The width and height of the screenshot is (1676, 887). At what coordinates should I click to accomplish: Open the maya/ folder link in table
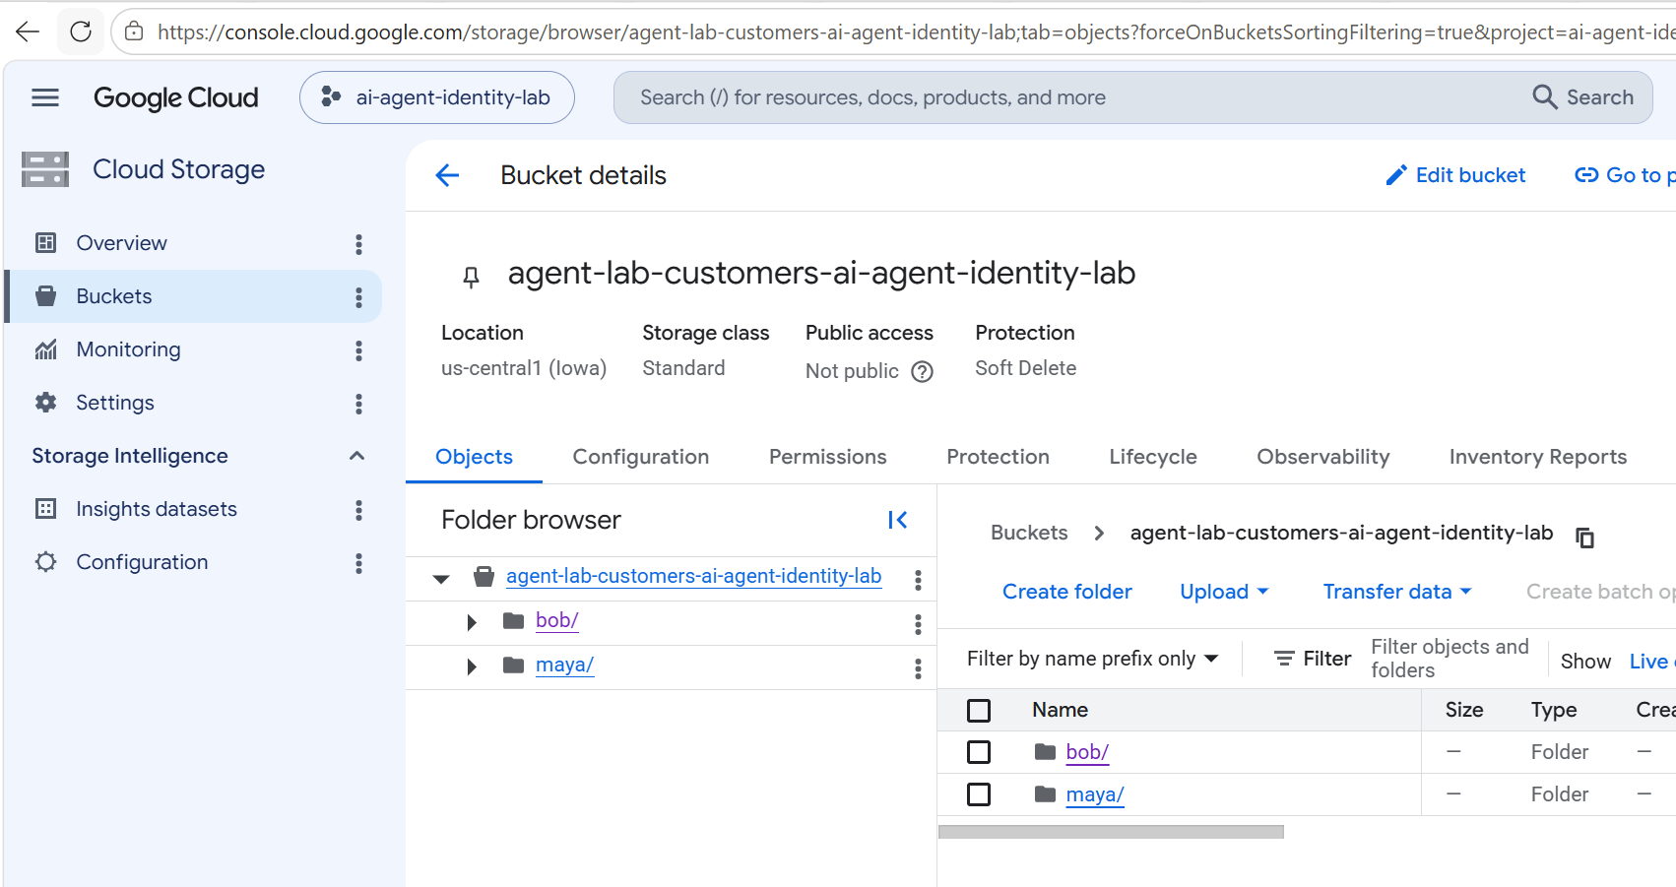(x=1095, y=794)
